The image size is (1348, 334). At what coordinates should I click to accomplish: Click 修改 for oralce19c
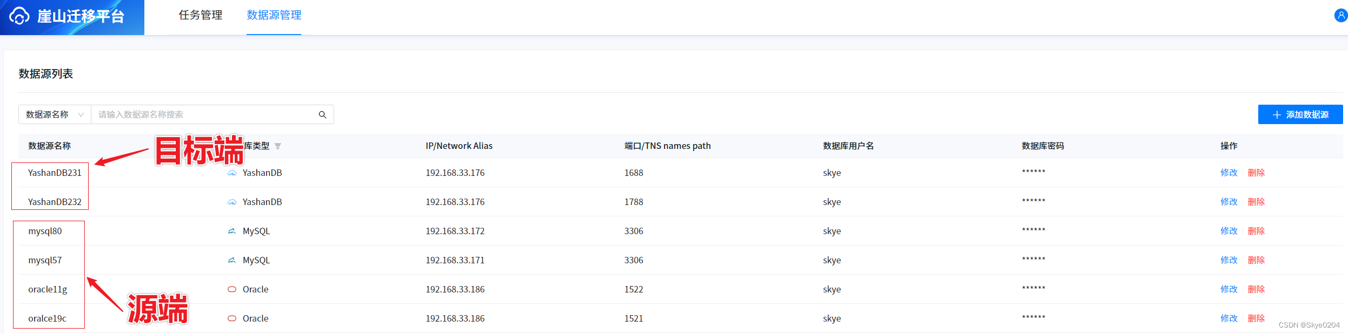pos(1229,318)
